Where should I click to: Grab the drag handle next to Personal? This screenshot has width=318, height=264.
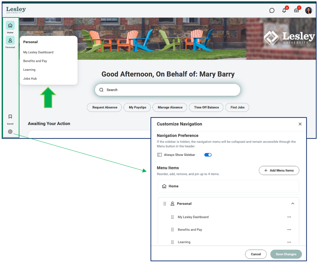165,204
